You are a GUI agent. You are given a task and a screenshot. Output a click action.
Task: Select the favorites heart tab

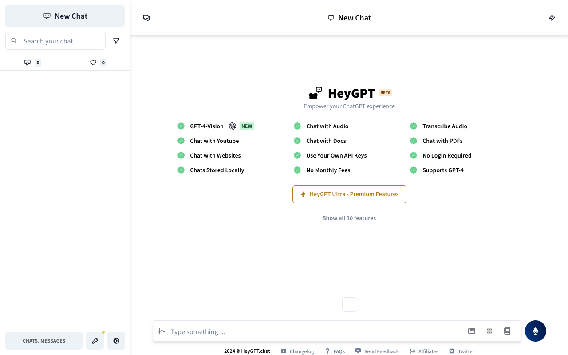pyautogui.click(x=98, y=63)
